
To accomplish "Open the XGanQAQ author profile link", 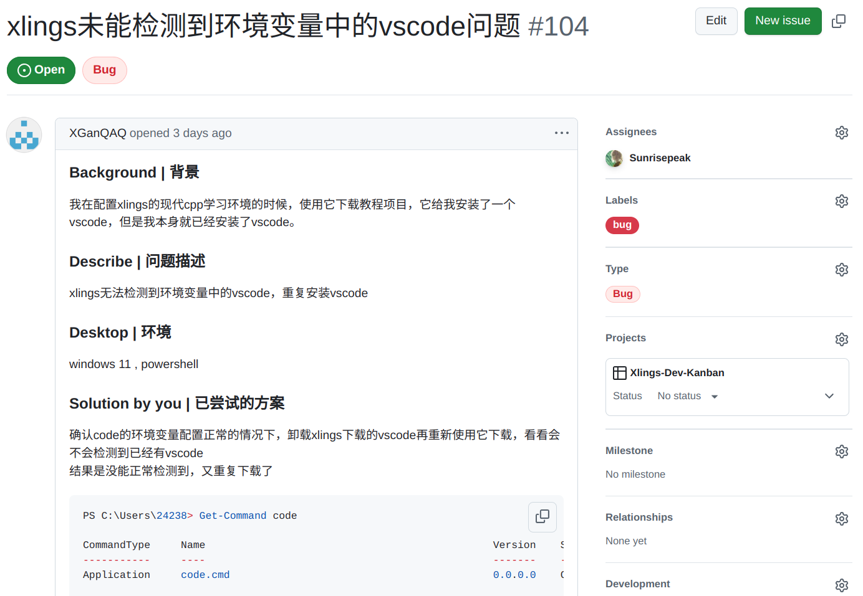I will tap(98, 133).
